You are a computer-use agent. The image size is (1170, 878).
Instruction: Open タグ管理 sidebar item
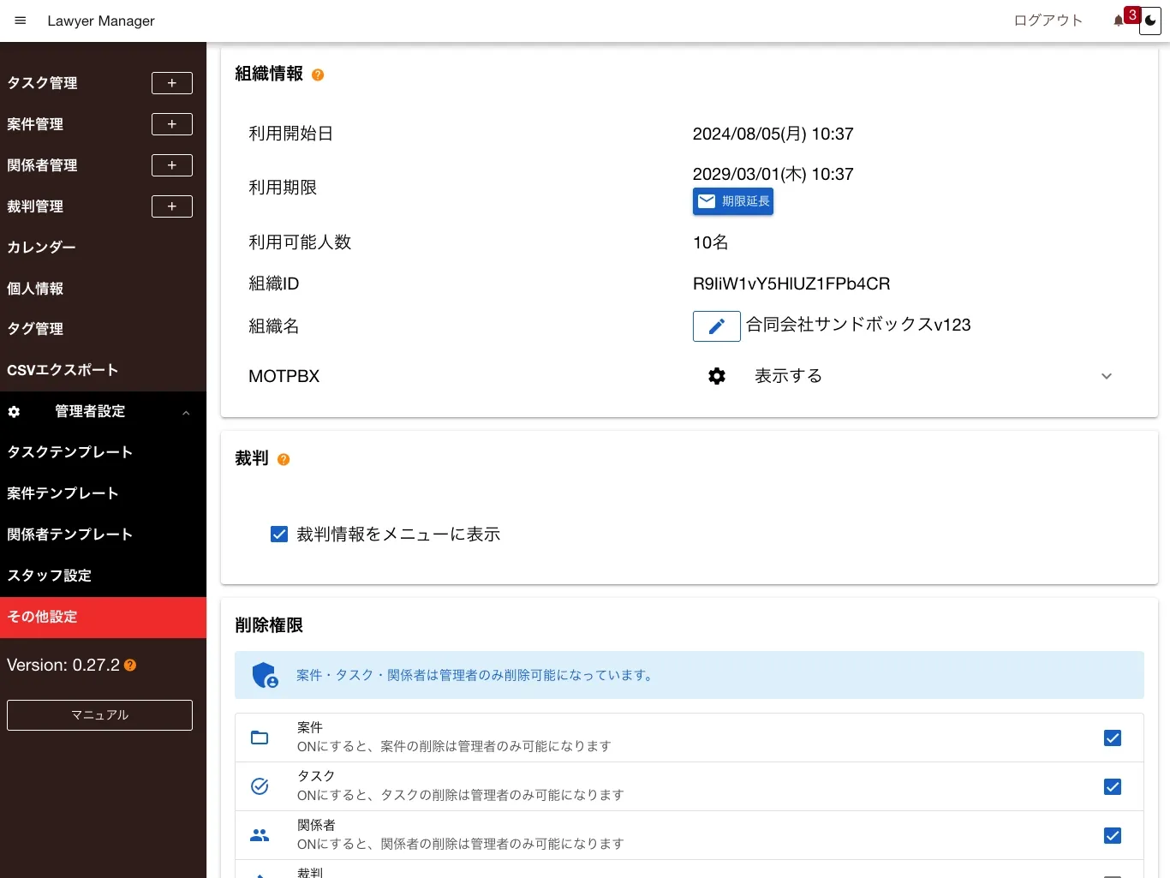click(103, 329)
